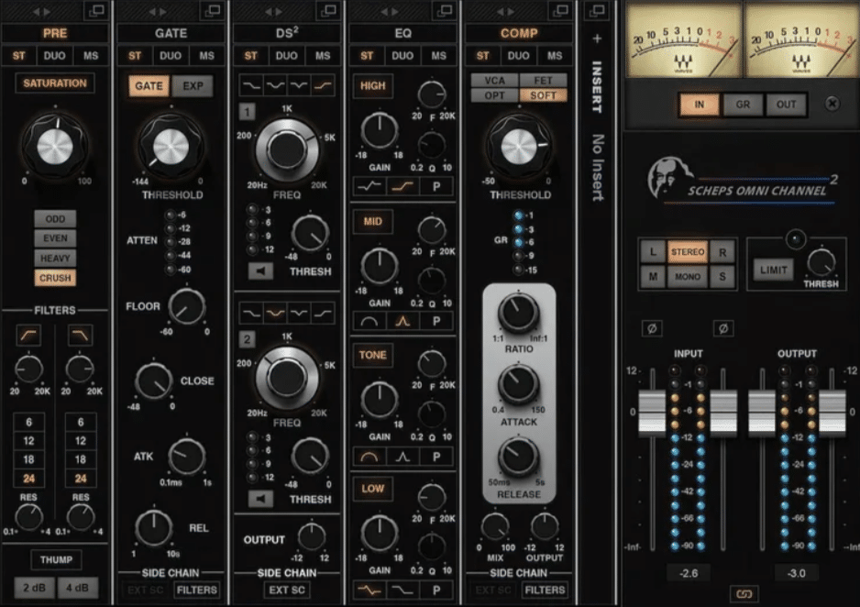Click the INSERT slot pop-out icon
The image size is (860, 607).
[x=597, y=10]
